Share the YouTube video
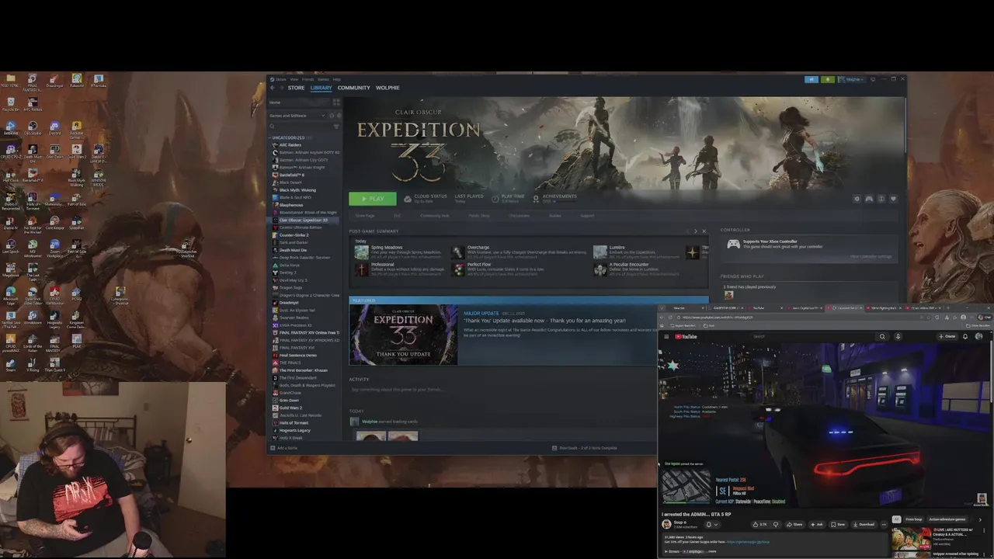 pos(795,524)
